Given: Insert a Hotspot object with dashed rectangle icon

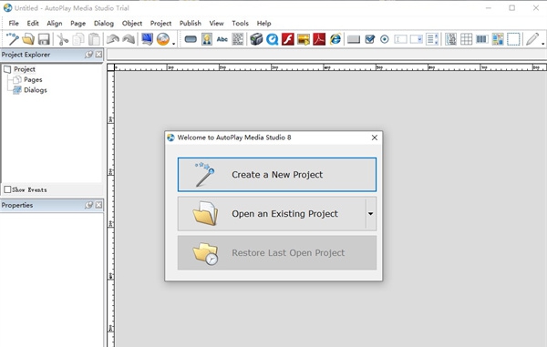Looking at the screenshot, I should (513, 39).
